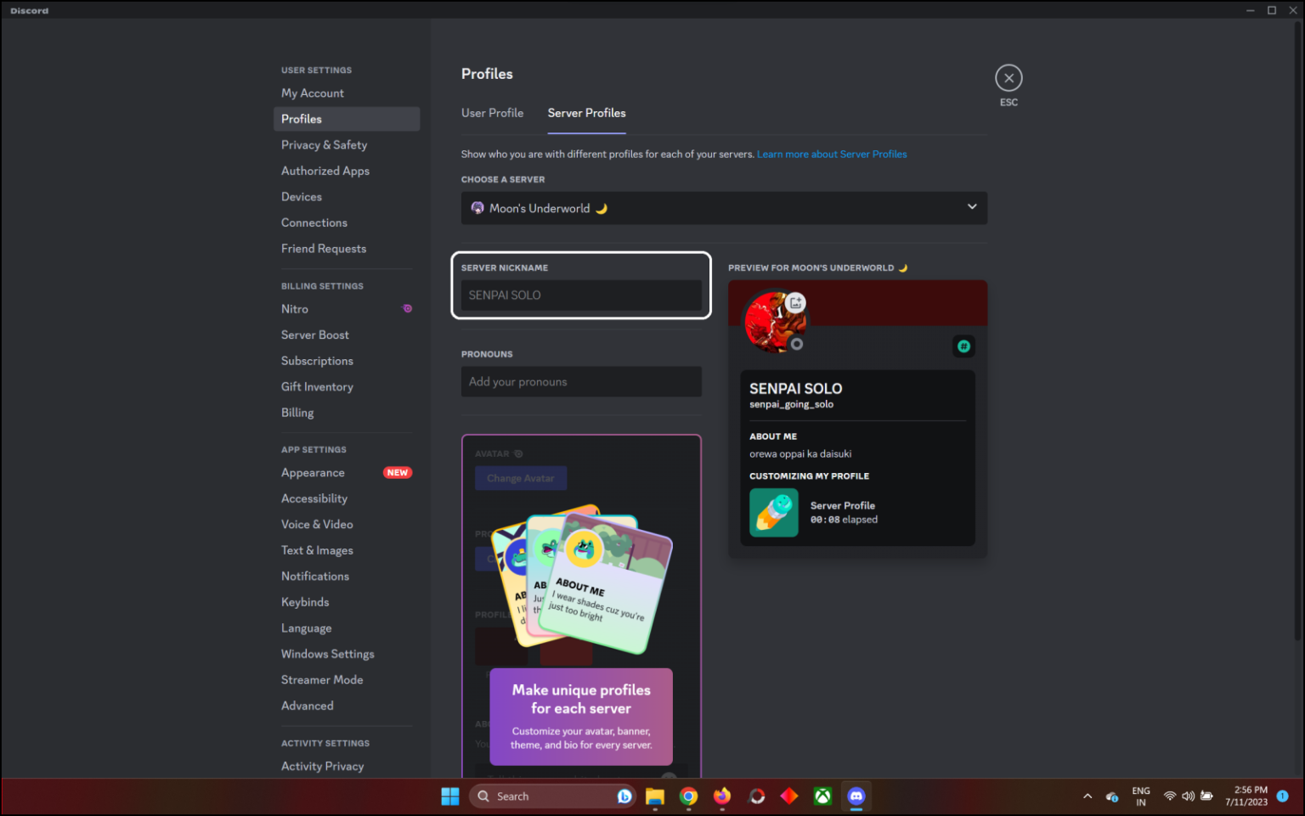Open Firefox from the taskbar
The height and width of the screenshot is (816, 1305).
tap(721, 796)
